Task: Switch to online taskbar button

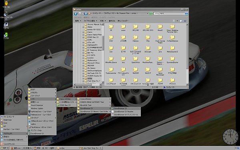Action: tap(68, 148)
